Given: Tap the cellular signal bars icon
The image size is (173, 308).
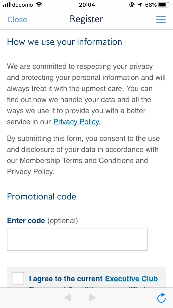Looking at the screenshot, I should tap(7, 5).
